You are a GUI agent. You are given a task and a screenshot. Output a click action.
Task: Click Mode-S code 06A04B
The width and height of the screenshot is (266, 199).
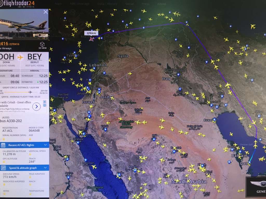coord(34,131)
